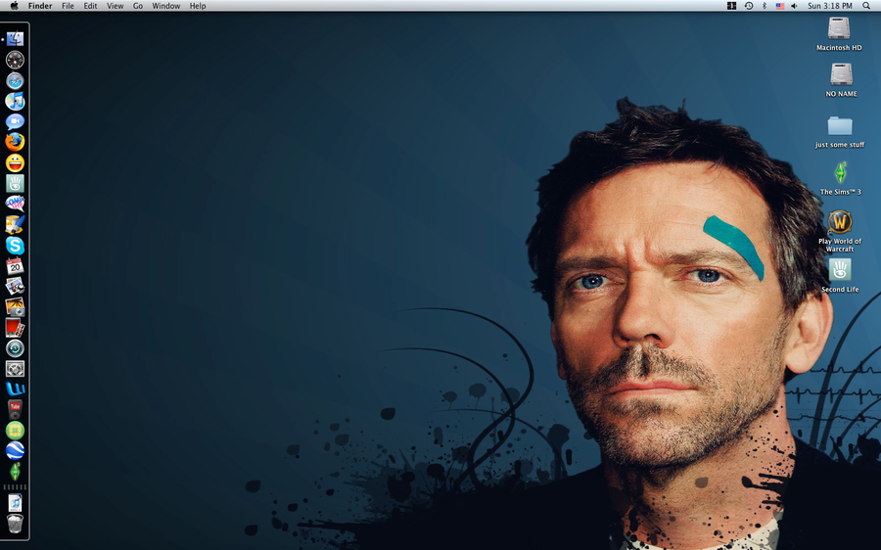Open Spotlight search magnifier
Image resolution: width=881 pixels, height=550 pixels.
pyautogui.click(x=866, y=6)
